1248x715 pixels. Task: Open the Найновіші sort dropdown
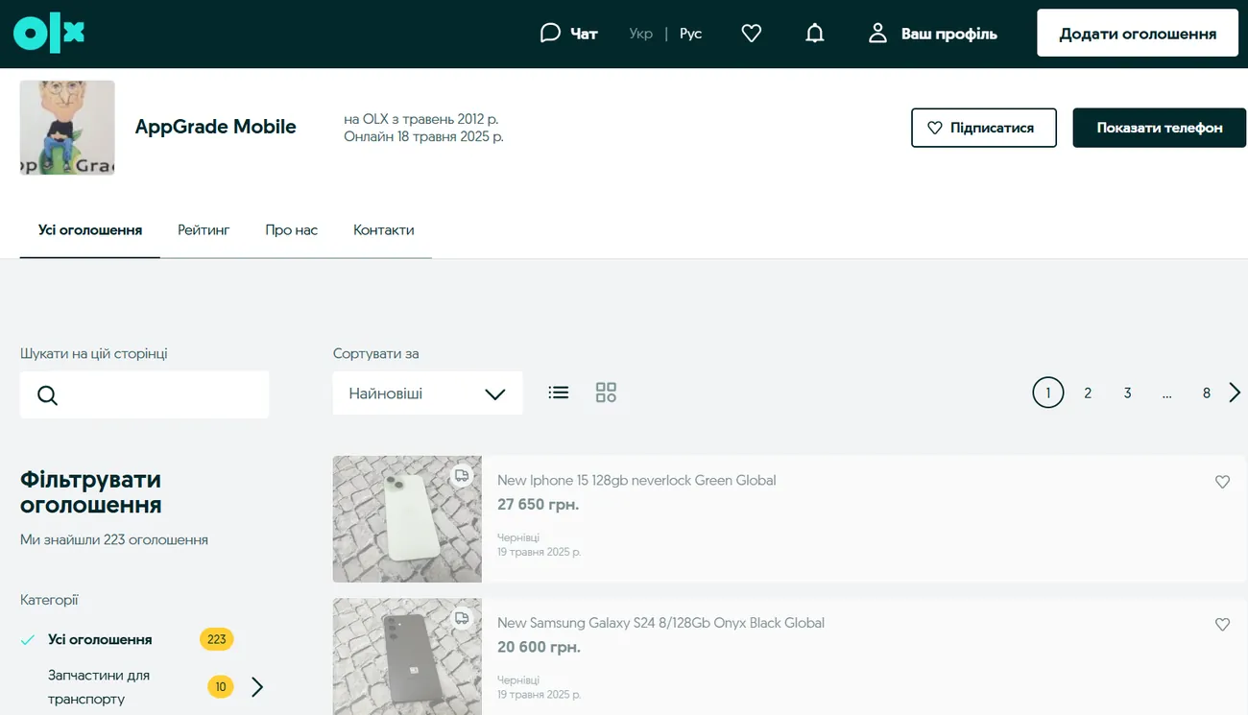[x=427, y=393]
